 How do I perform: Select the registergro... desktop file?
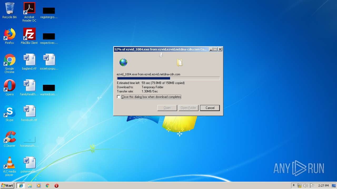49,13
